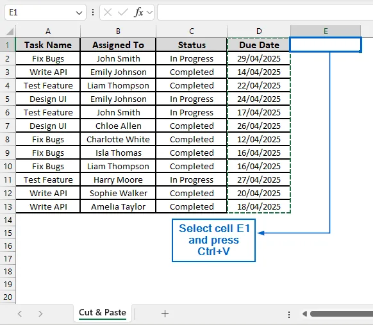Click the formula bar Cancel (X) icon
Screen dimensions: 373x325
pyautogui.click(x=108, y=12)
